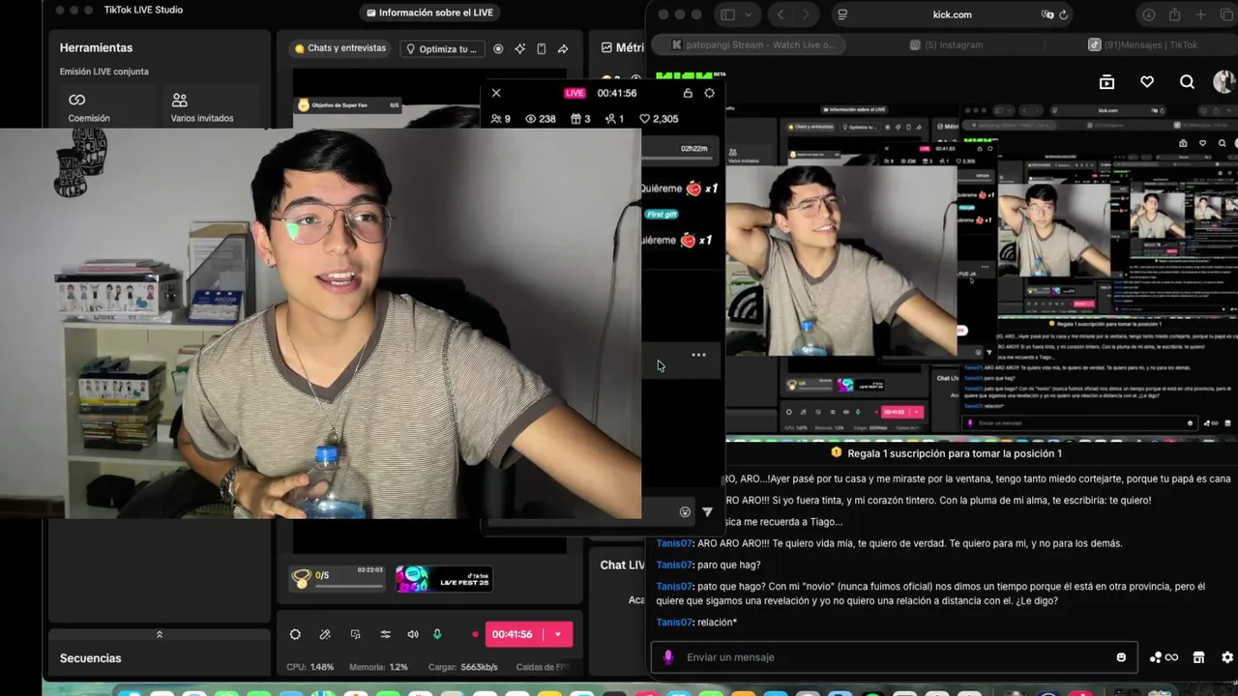Click Safari share button
Viewport: 1238px width, 696px height.
pyautogui.click(x=1175, y=14)
